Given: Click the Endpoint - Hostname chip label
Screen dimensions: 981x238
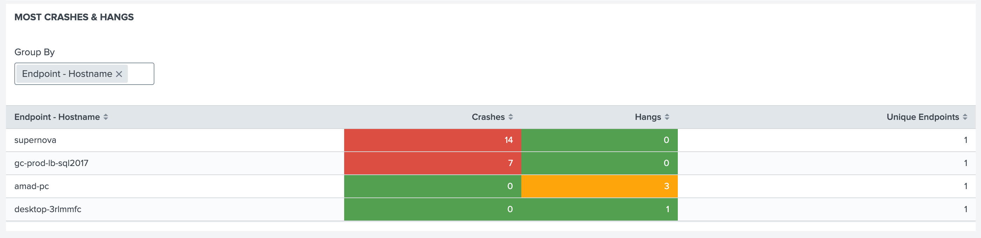Looking at the screenshot, I should pos(67,74).
